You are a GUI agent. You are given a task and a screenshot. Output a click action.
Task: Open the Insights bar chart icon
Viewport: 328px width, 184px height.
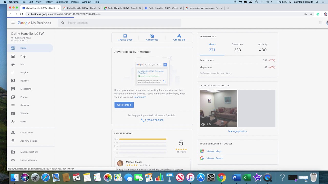click(x=13, y=73)
